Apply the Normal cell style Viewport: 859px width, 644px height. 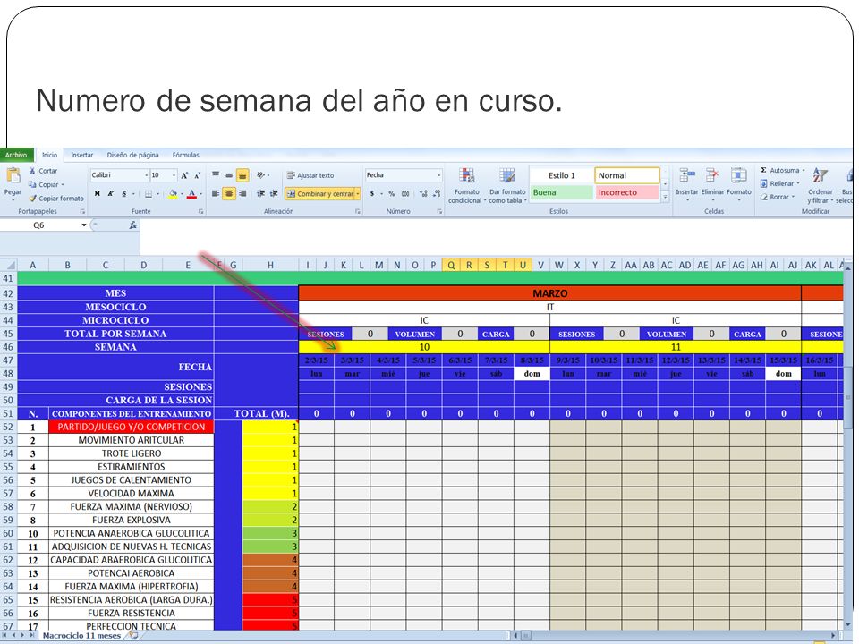tap(627, 175)
